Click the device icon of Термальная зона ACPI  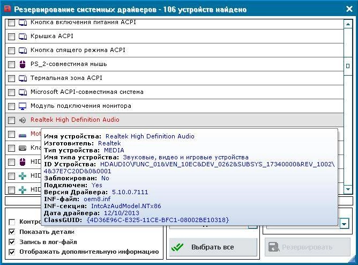[x=23, y=78]
